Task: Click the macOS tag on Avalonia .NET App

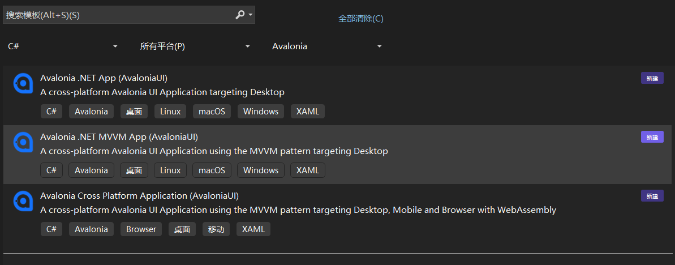Action: pos(212,112)
